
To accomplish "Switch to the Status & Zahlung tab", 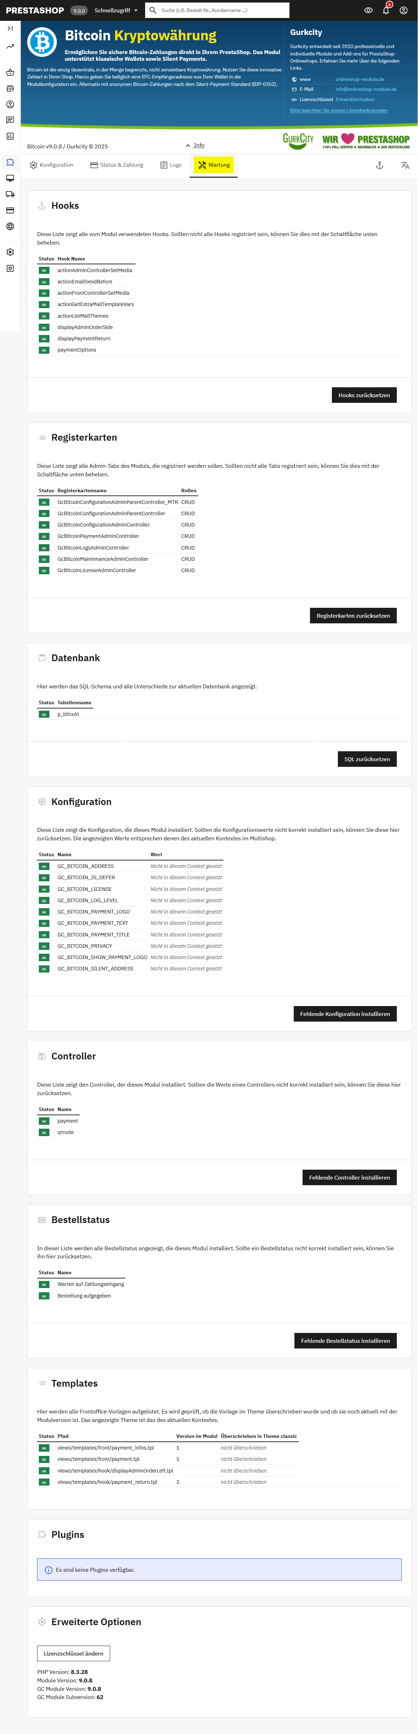I will 117,166.
